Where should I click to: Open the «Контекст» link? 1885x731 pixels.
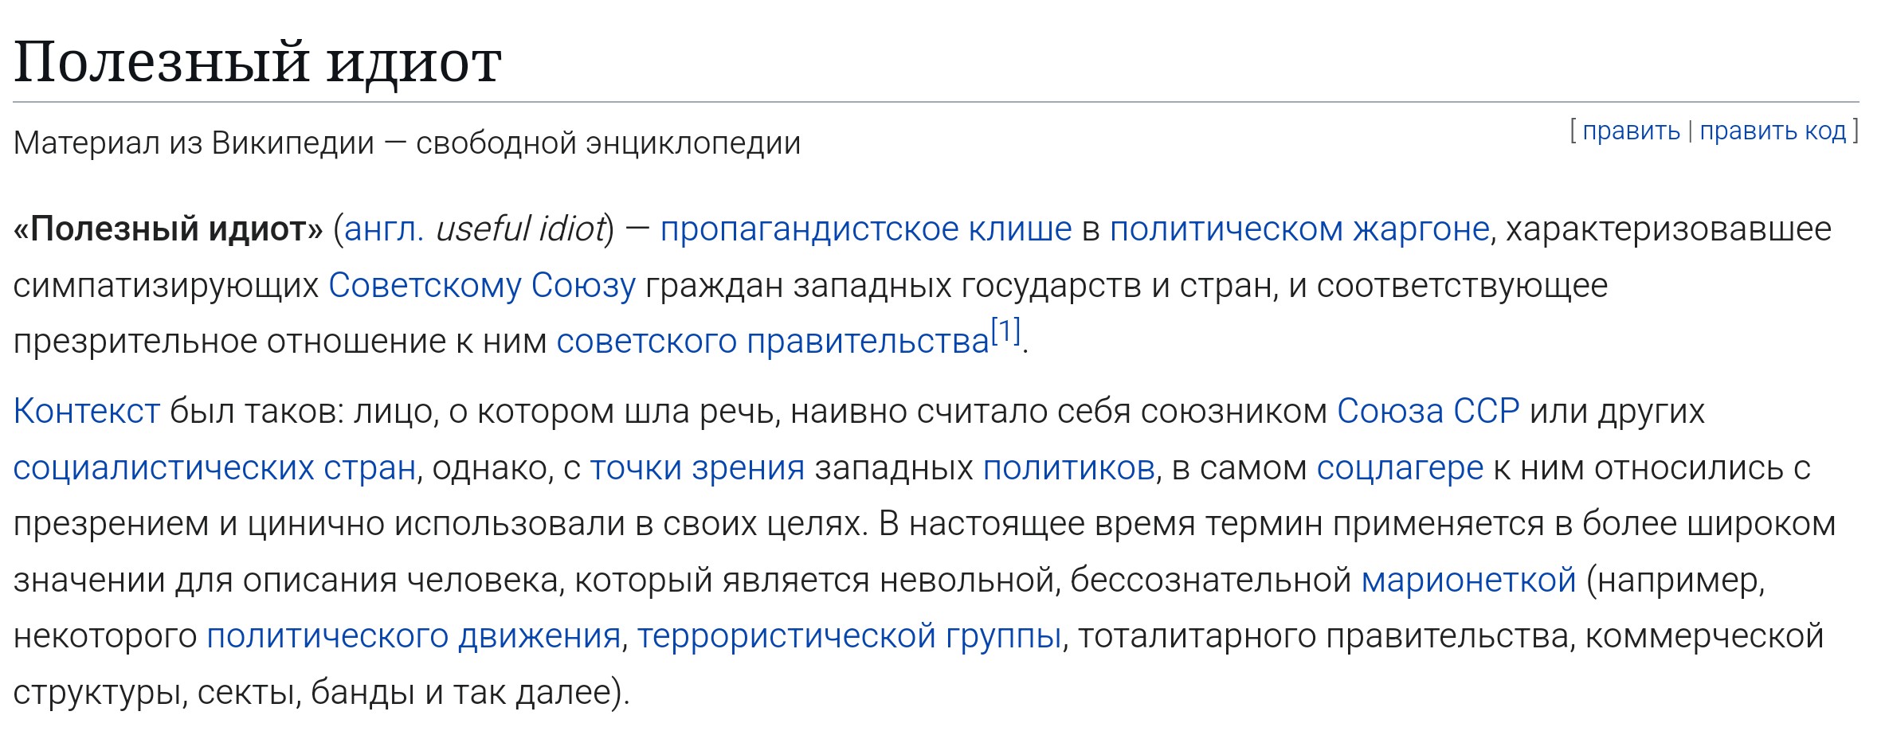pyautogui.click(x=87, y=412)
